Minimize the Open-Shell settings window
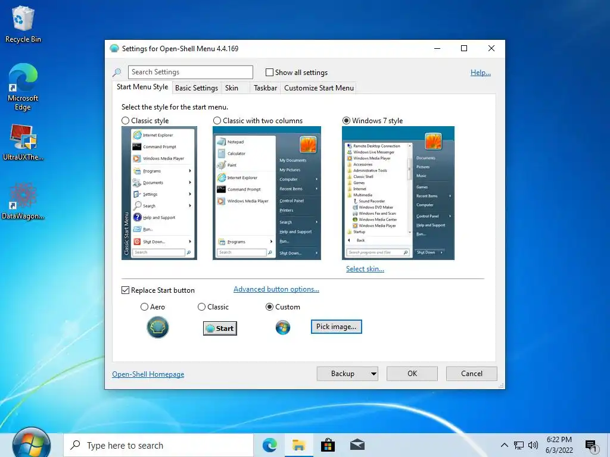The image size is (610, 457). coord(437,48)
